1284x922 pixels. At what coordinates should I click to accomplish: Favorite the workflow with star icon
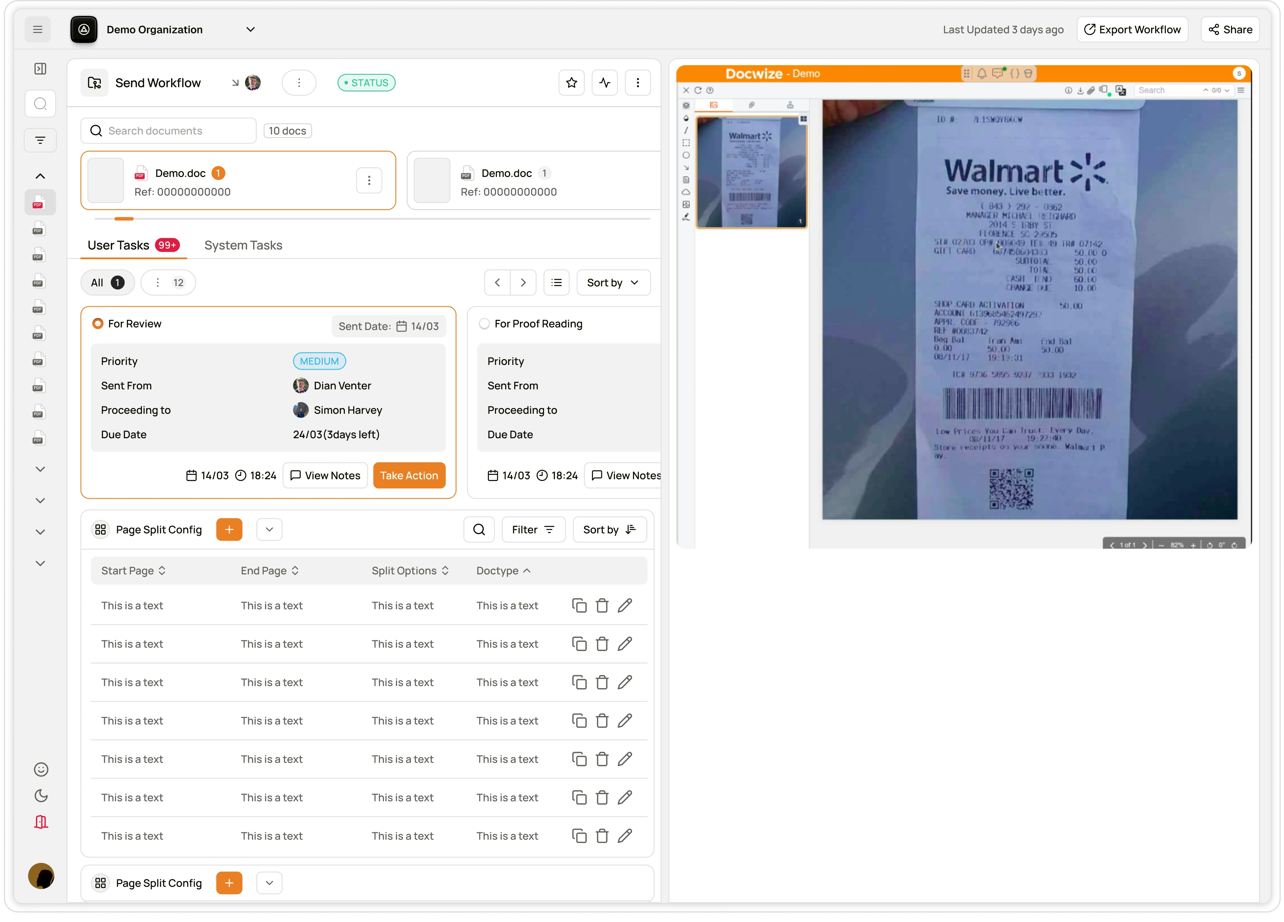571,83
